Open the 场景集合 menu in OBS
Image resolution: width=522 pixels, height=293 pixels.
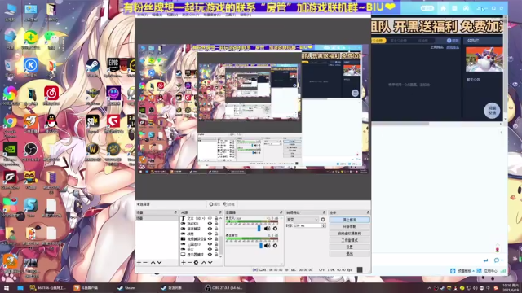tap(212, 15)
